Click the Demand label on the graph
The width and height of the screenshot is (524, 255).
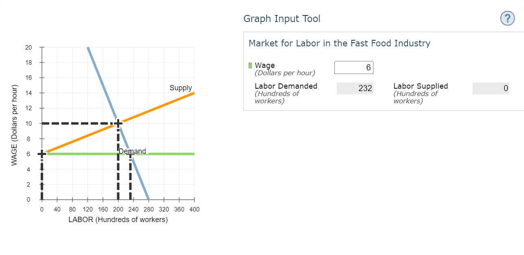point(132,151)
